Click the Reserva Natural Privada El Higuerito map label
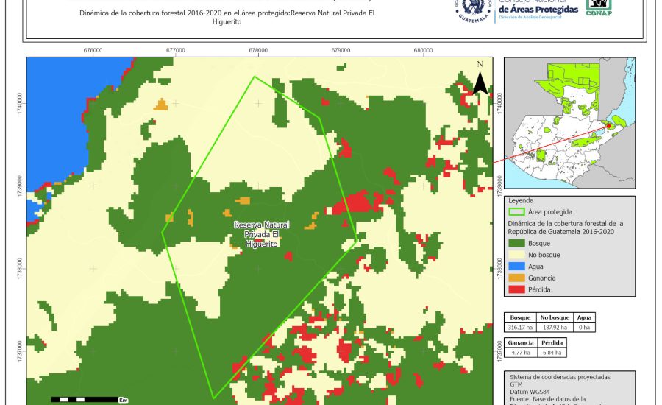 pos(261,234)
